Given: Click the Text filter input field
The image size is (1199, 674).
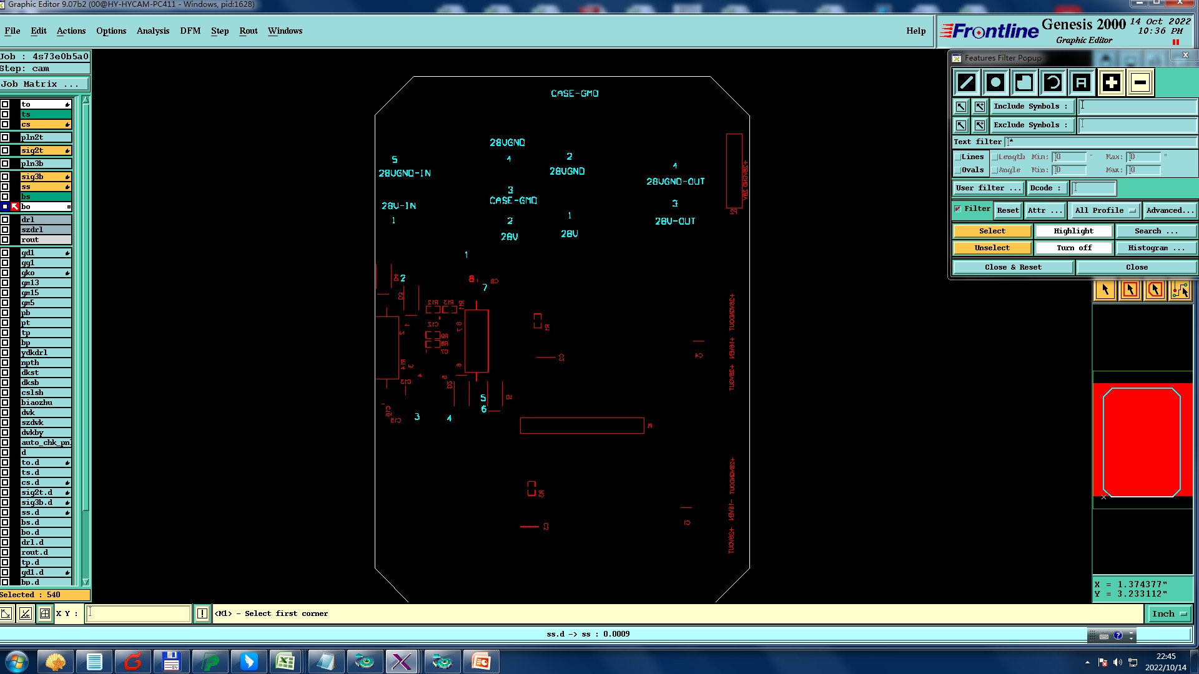Looking at the screenshot, I should pyautogui.click(x=1099, y=142).
